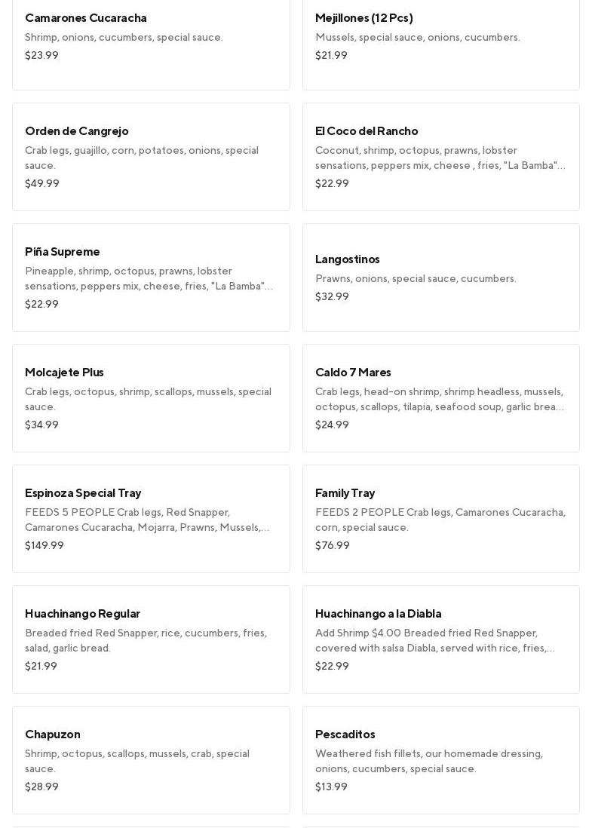The width and height of the screenshot is (592, 828).
Task: Click the Langostinos ingredients description text
Action: (416, 279)
